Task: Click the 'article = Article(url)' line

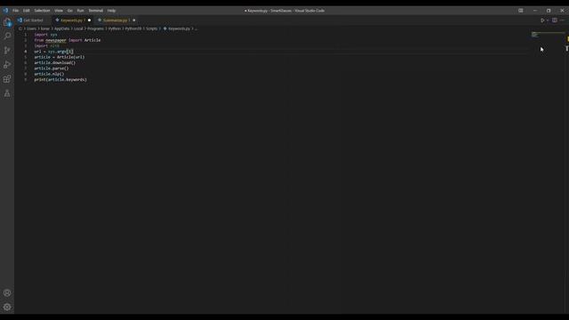Action: (x=60, y=57)
